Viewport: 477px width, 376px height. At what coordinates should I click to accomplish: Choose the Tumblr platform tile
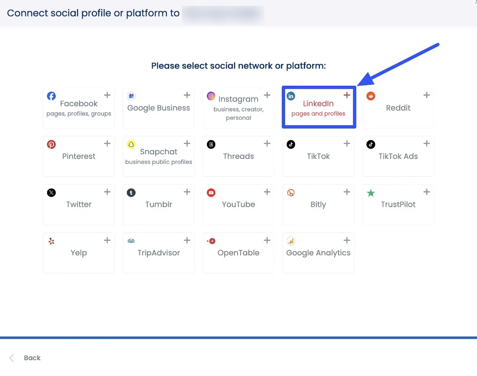[159, 205]
